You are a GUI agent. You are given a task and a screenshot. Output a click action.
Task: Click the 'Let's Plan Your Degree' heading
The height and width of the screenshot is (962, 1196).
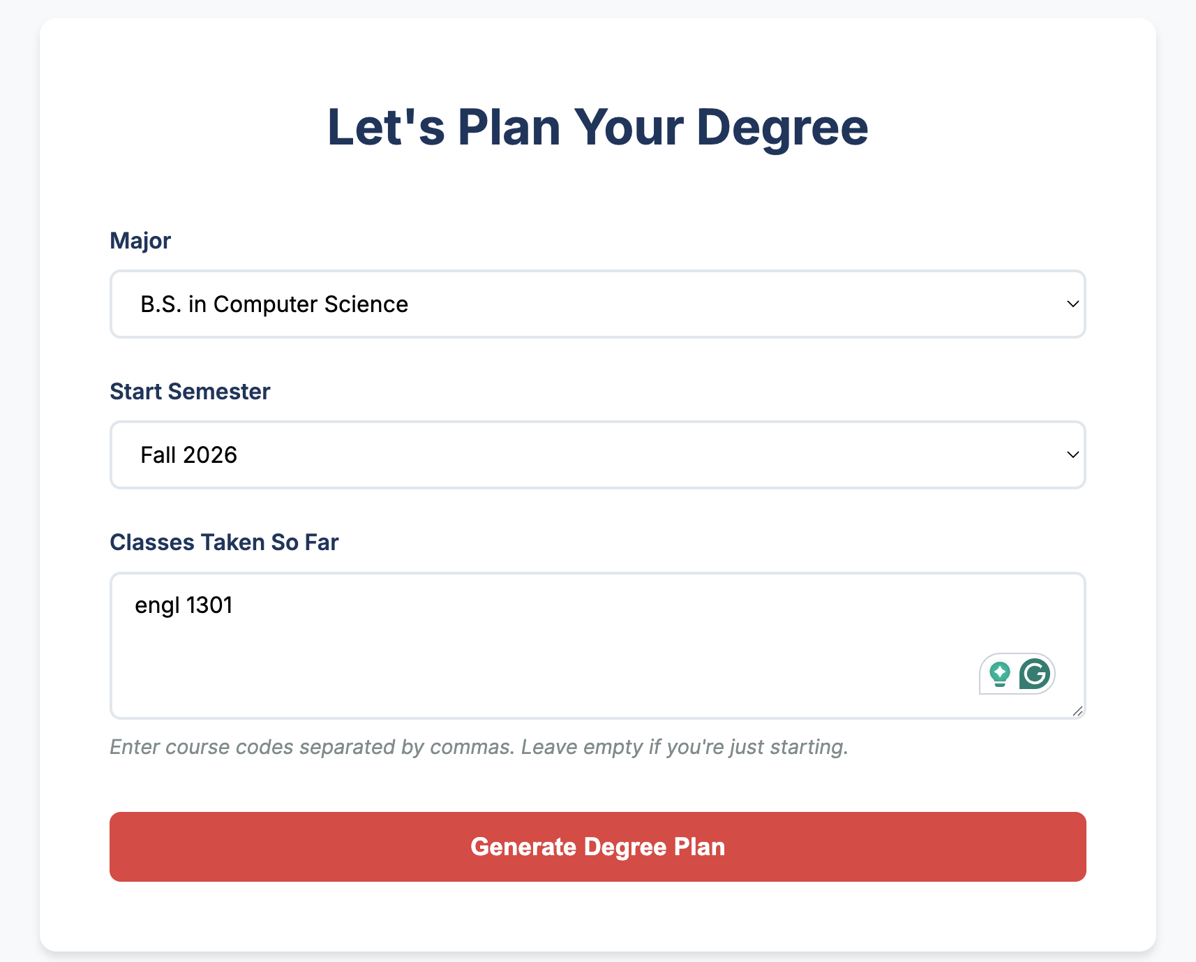pos(597,128)
